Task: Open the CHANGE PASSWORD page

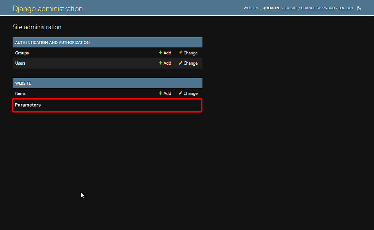Action: [317, 8]
